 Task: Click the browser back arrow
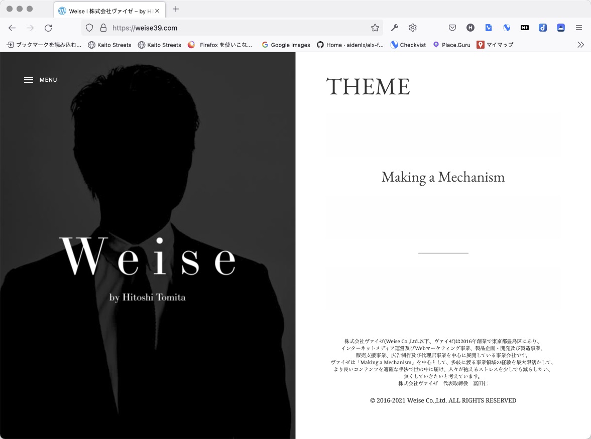pos(12,28)
